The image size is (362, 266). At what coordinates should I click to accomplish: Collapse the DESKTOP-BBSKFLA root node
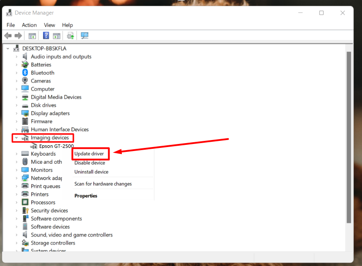(x=8, y=49)
